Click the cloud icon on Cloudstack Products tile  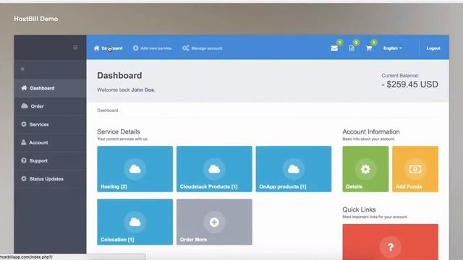point(214,169)
